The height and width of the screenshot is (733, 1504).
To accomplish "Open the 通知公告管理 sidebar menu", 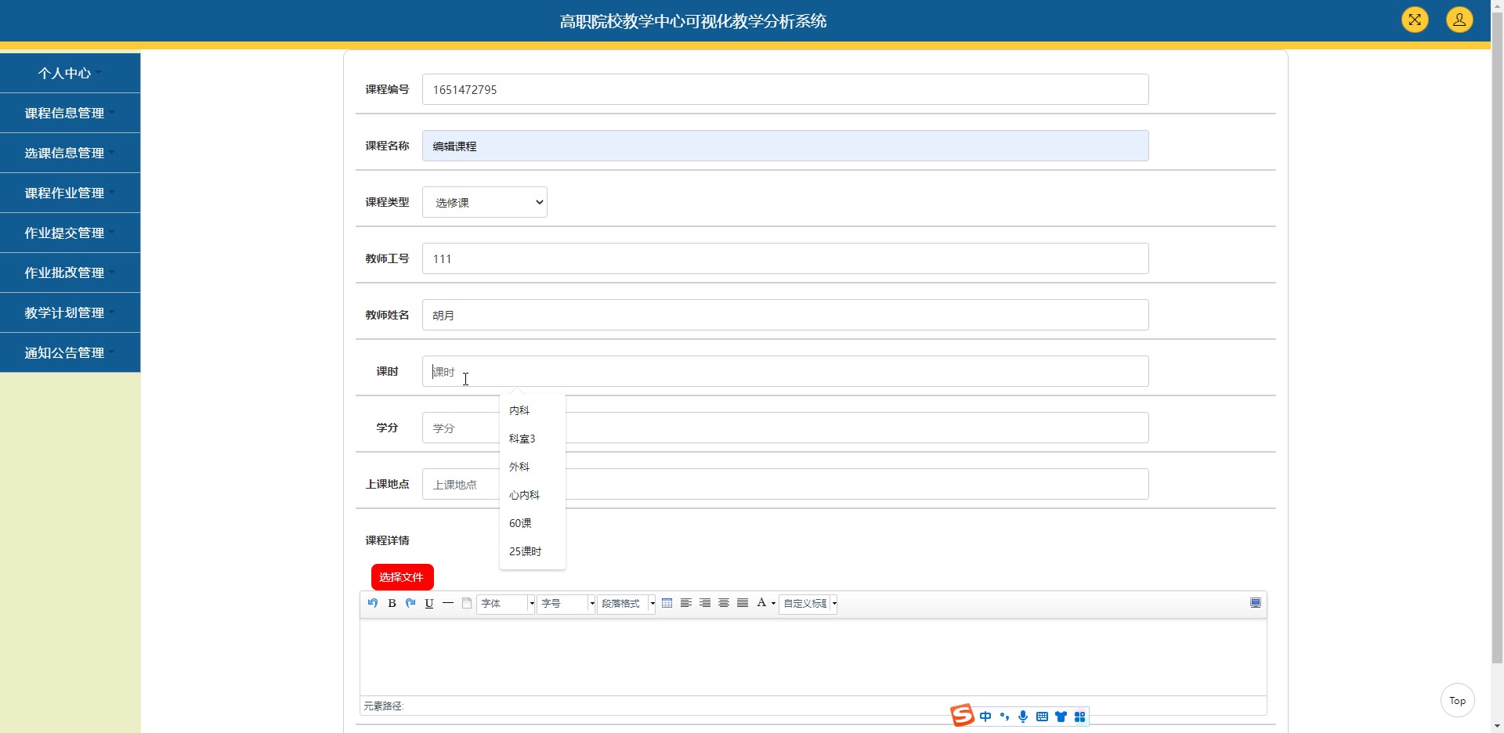I will click(x=70, y=352).
